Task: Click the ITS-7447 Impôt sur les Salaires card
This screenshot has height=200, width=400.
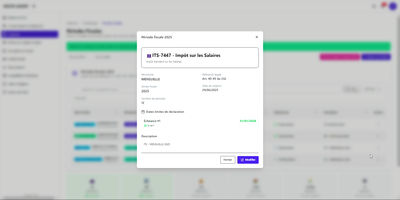Action: (x=200, y=58)
